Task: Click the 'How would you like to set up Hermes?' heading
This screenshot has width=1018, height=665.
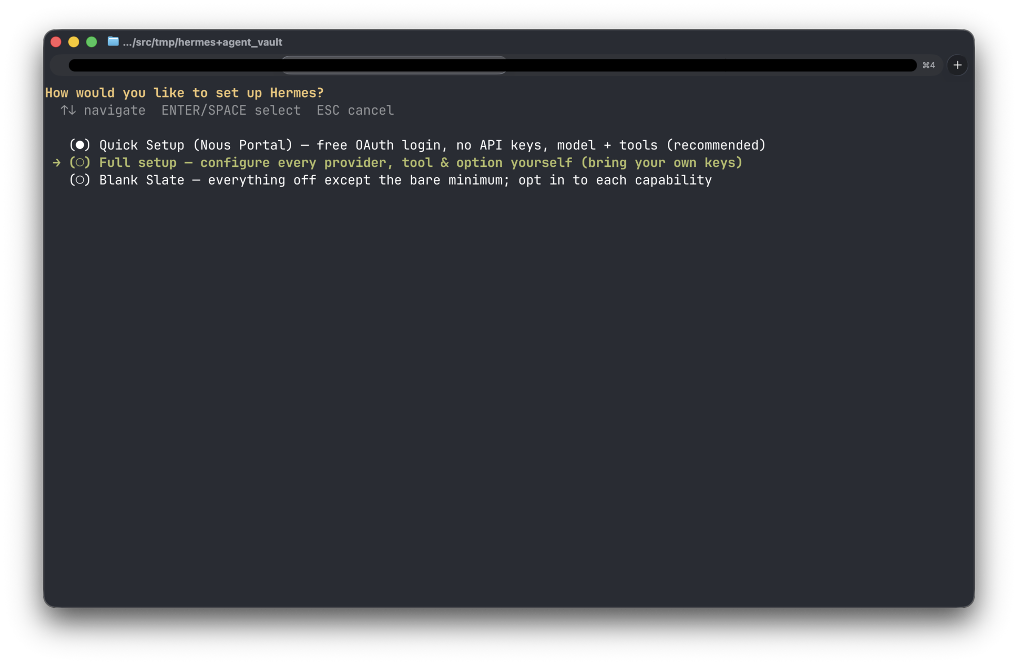Action: click(x=184, y=93)
